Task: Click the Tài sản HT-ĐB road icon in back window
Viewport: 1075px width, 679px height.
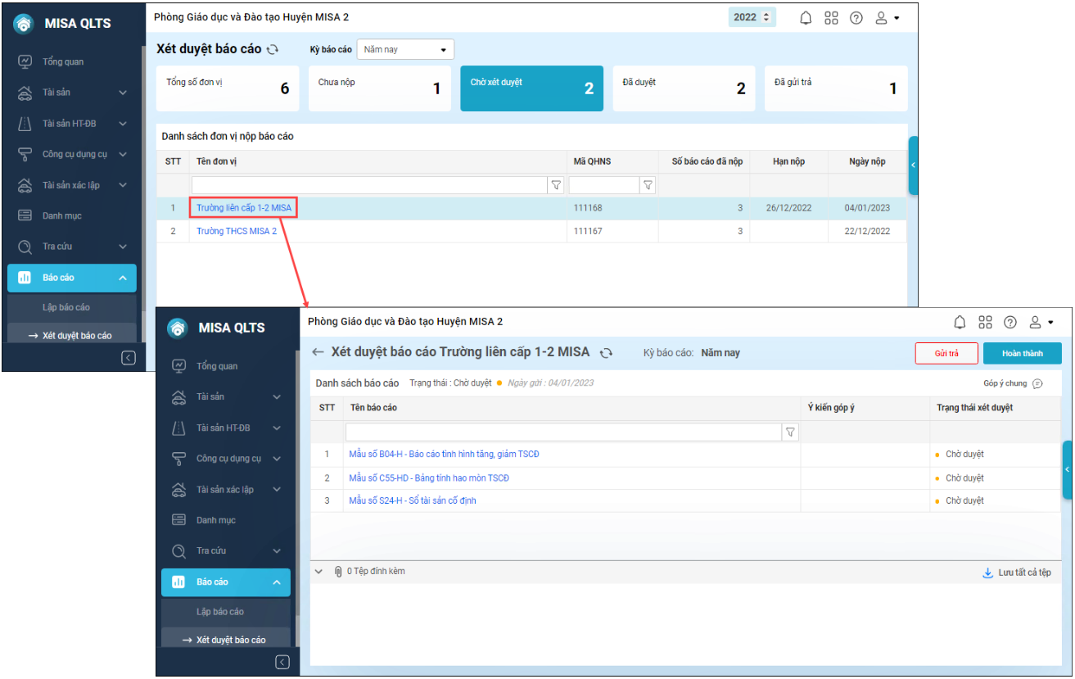Action: point(25,124)
